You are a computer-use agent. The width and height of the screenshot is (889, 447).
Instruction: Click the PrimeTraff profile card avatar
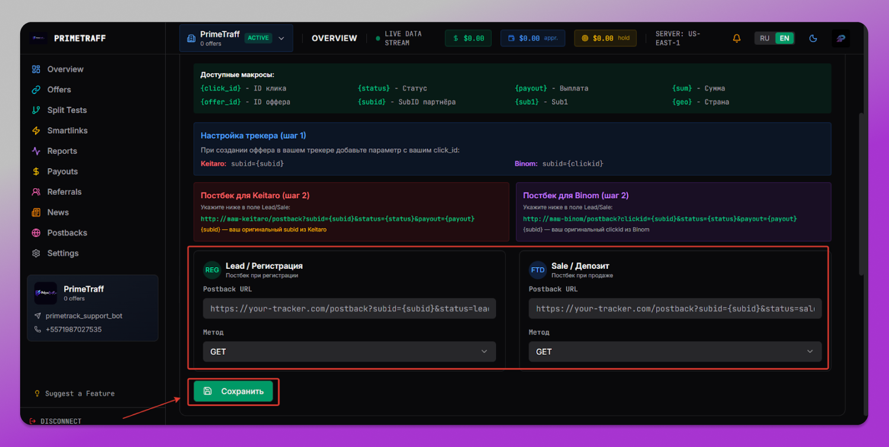pos(46,293)
